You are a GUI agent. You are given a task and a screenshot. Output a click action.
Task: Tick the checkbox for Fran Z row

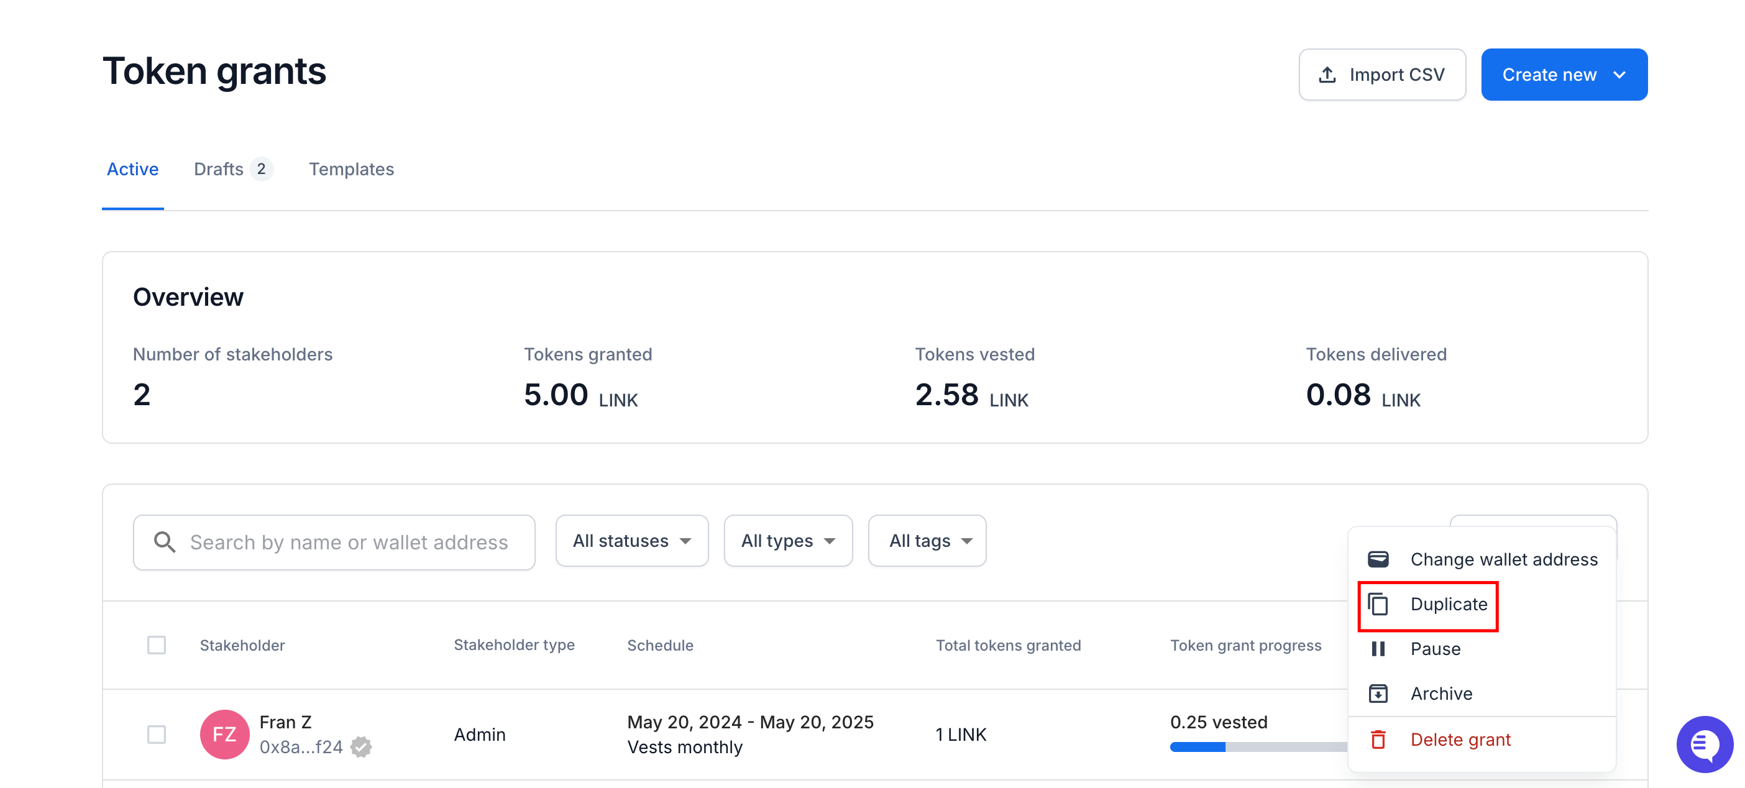pos(157,734)
